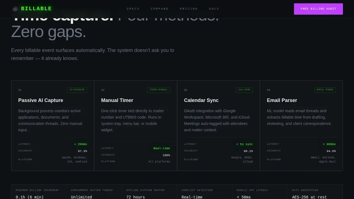Click the Billable logo icon
This screenshot has width=354, height=199.
pos(15,9)
